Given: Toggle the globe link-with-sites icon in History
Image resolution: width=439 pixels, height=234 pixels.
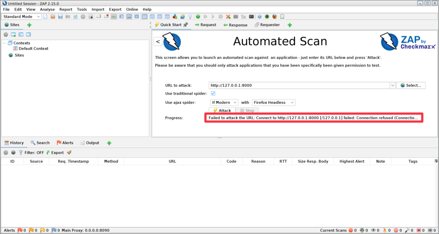Looking at the screenshot, I should point(13,153).
